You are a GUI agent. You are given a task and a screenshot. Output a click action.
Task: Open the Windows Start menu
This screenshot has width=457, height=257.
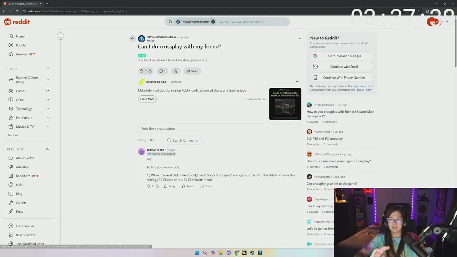[197, 253]
